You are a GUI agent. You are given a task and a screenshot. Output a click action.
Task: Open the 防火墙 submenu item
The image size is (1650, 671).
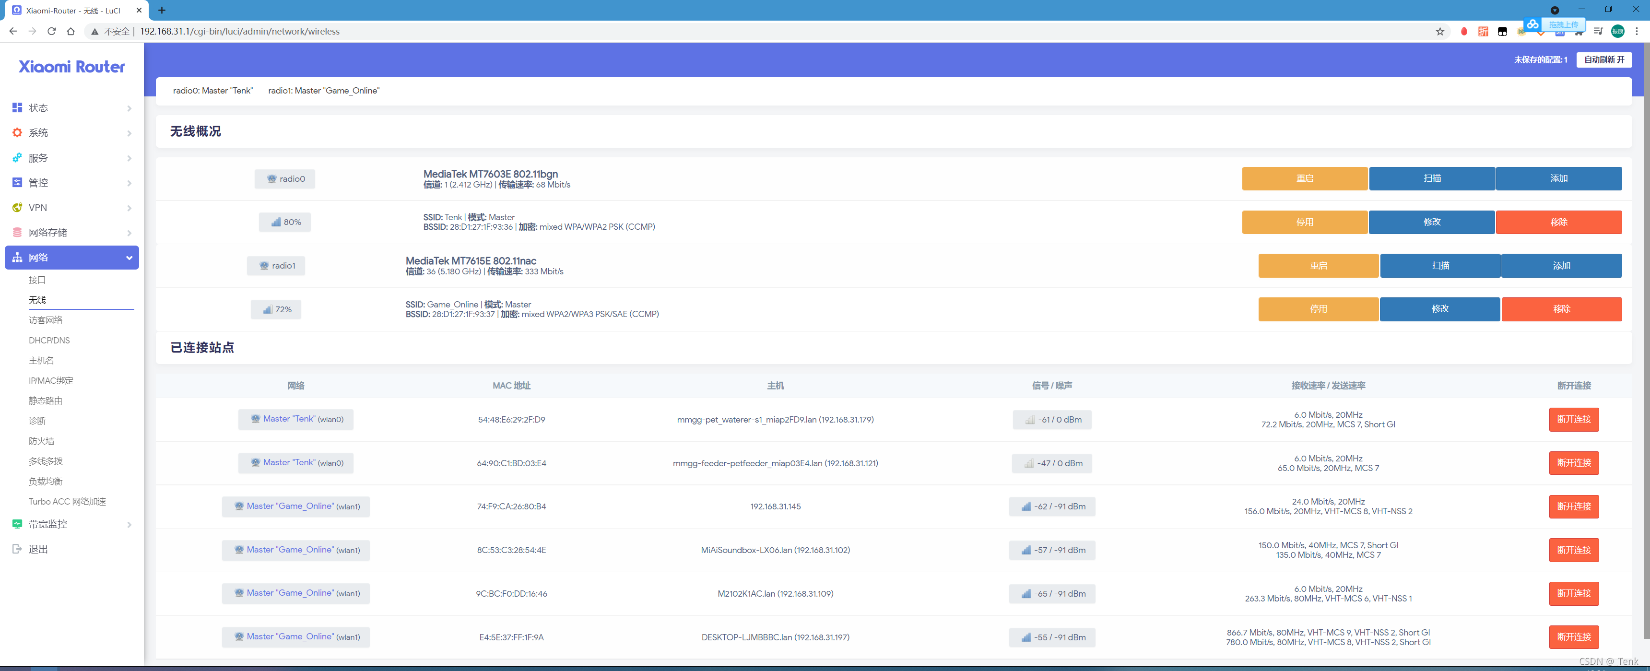(x=42, y=440)
